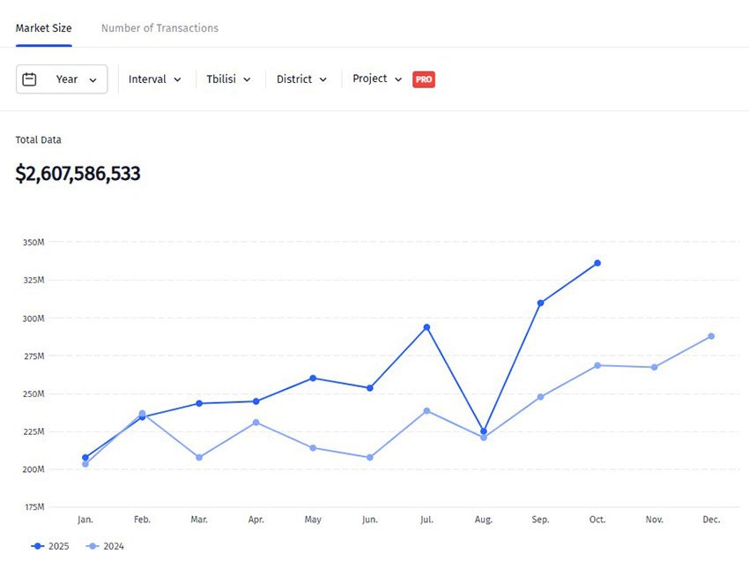The image size is (749, 562).
Task: Expand the Interval dropdown
Action: coord(155,79)
